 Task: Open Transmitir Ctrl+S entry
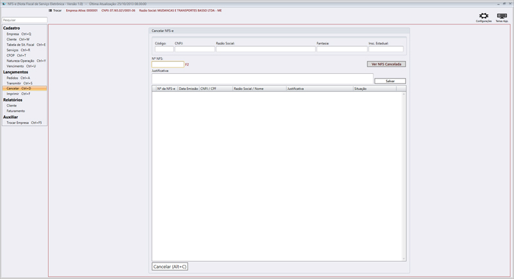[19, 84]
